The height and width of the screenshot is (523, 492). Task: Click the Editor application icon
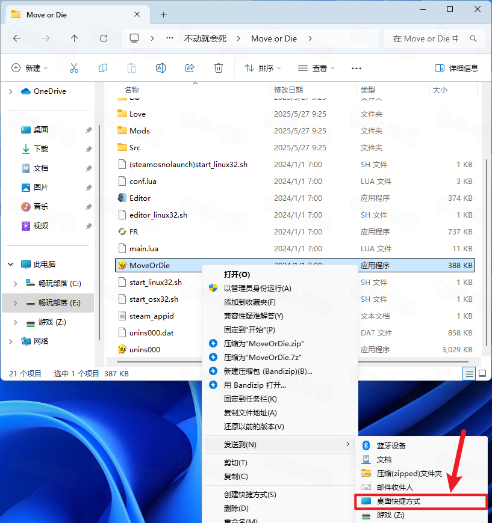pyautogui.click(x=122, y=198)
